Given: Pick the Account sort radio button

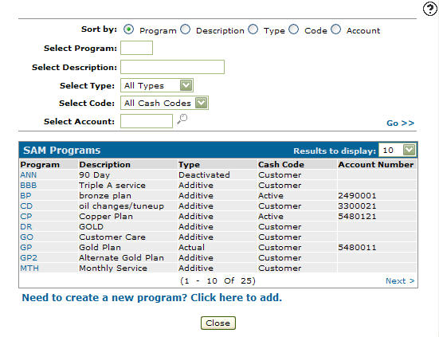Looking at the screenshot, I should (x=336, y=29).
